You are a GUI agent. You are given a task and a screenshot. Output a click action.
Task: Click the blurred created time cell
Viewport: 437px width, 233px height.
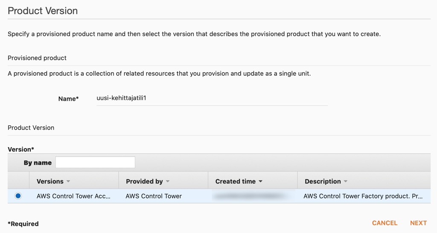[253, 196]
